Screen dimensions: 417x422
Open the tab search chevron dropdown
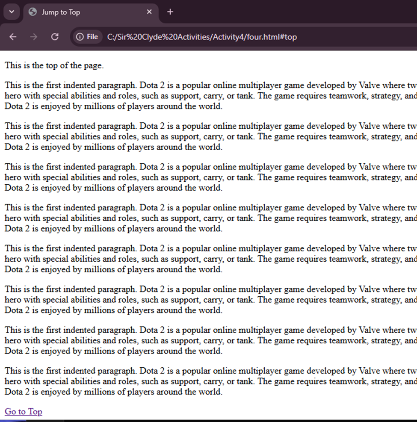(x=12, y=12)
